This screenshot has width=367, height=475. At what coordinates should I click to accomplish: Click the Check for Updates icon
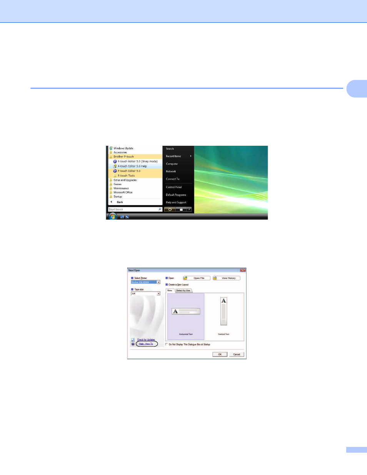(133, 340)
